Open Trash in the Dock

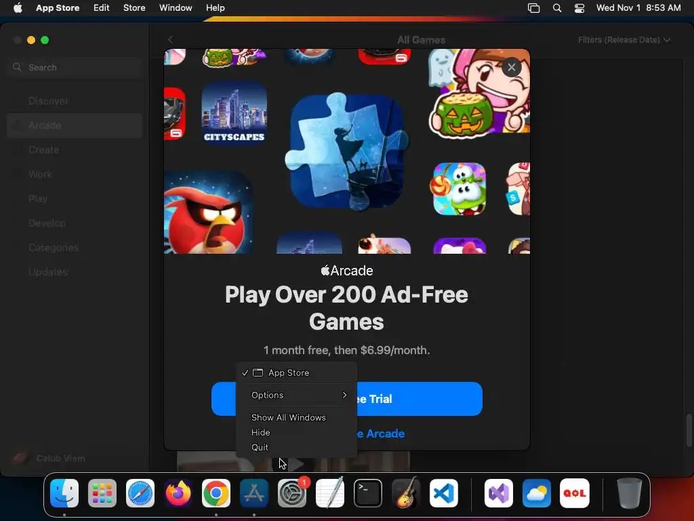click(x=630, y=493)
